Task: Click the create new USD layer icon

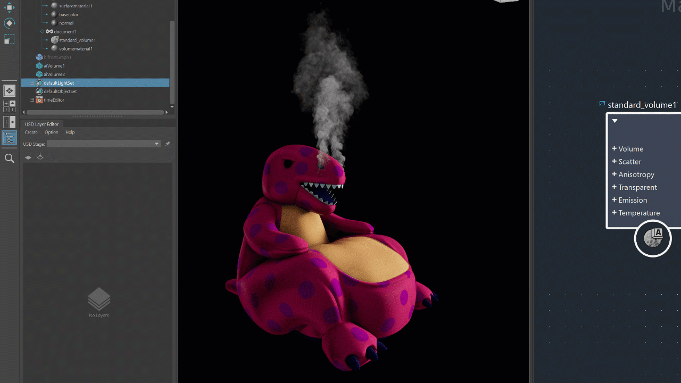Action: point(29,156)
